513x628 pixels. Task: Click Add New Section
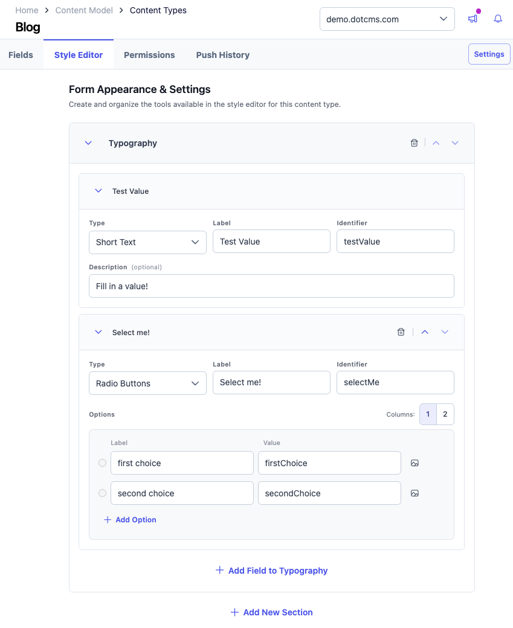pyautogui.click(x=272, y=612)
